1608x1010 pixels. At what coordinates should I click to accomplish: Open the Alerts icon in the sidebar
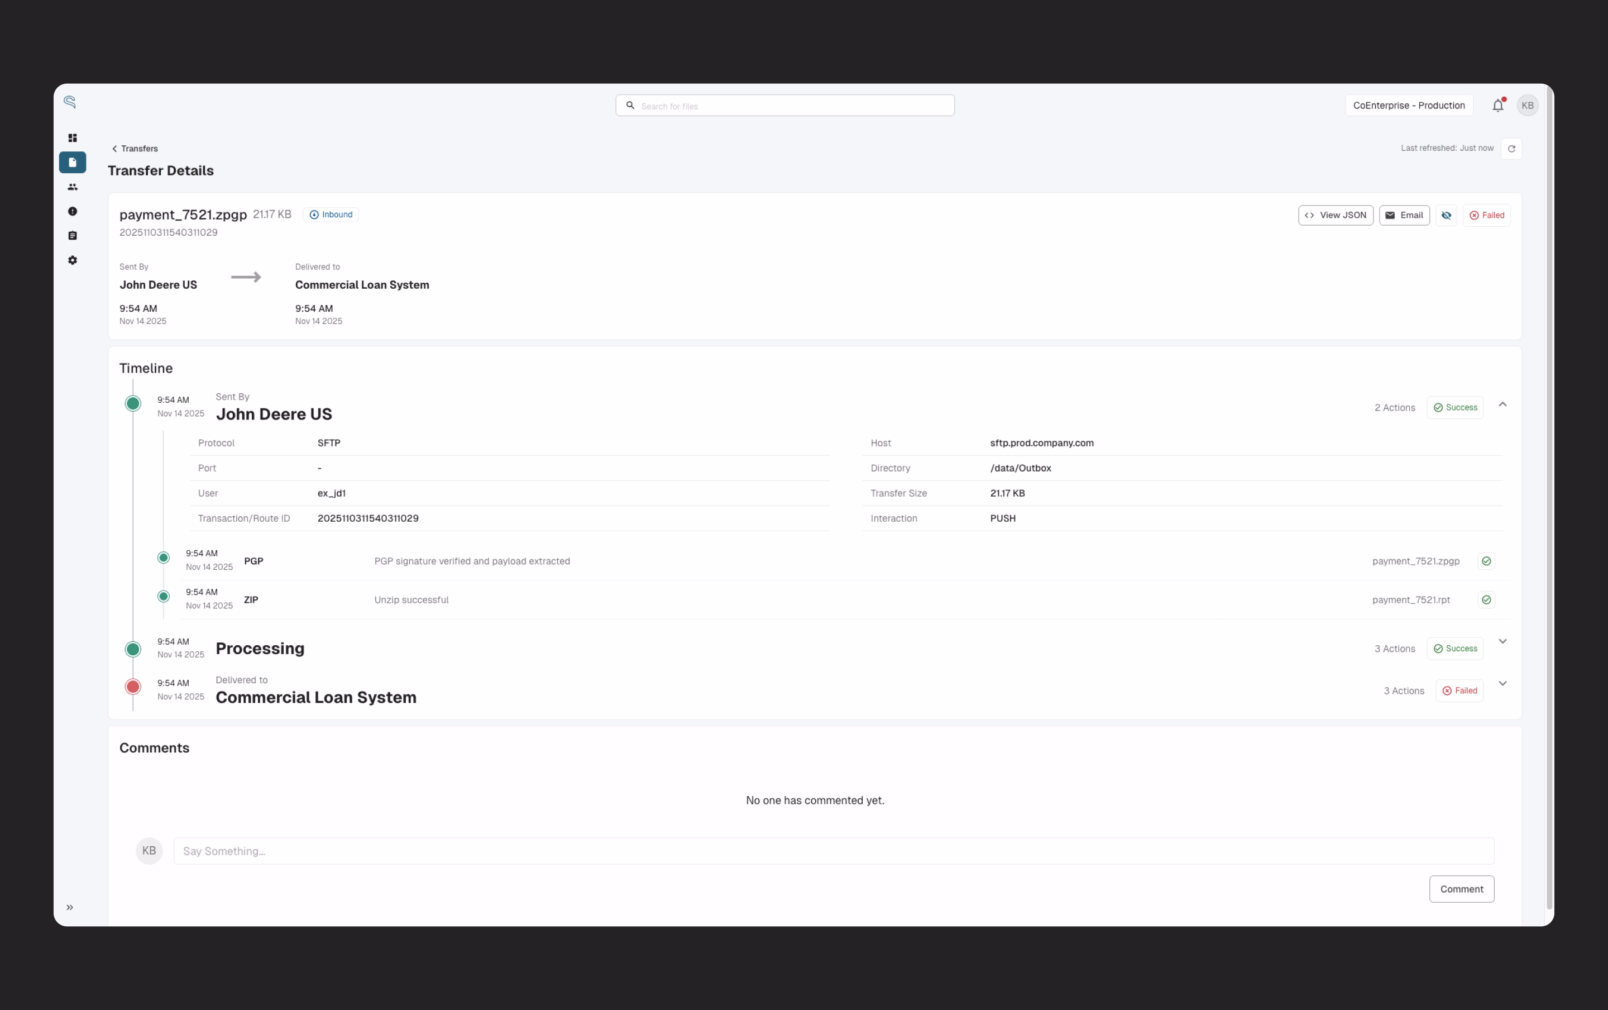[x=73, y=211]
